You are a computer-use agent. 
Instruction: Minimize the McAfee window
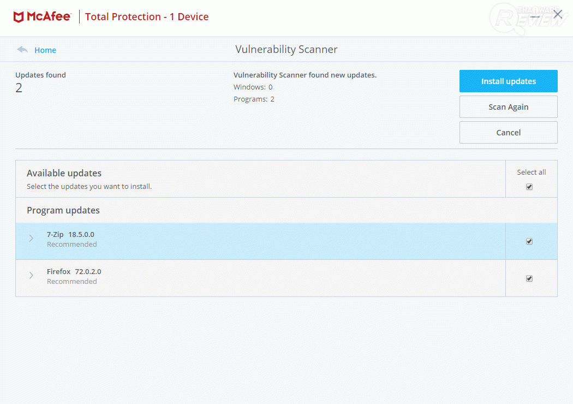coord(535,16)
